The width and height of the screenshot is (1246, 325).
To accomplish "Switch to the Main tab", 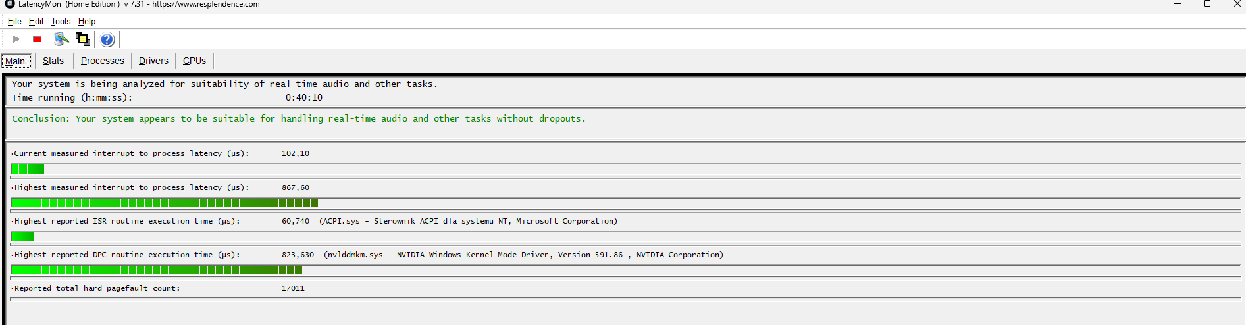I will pyautogui.click(x=15, y=61).
